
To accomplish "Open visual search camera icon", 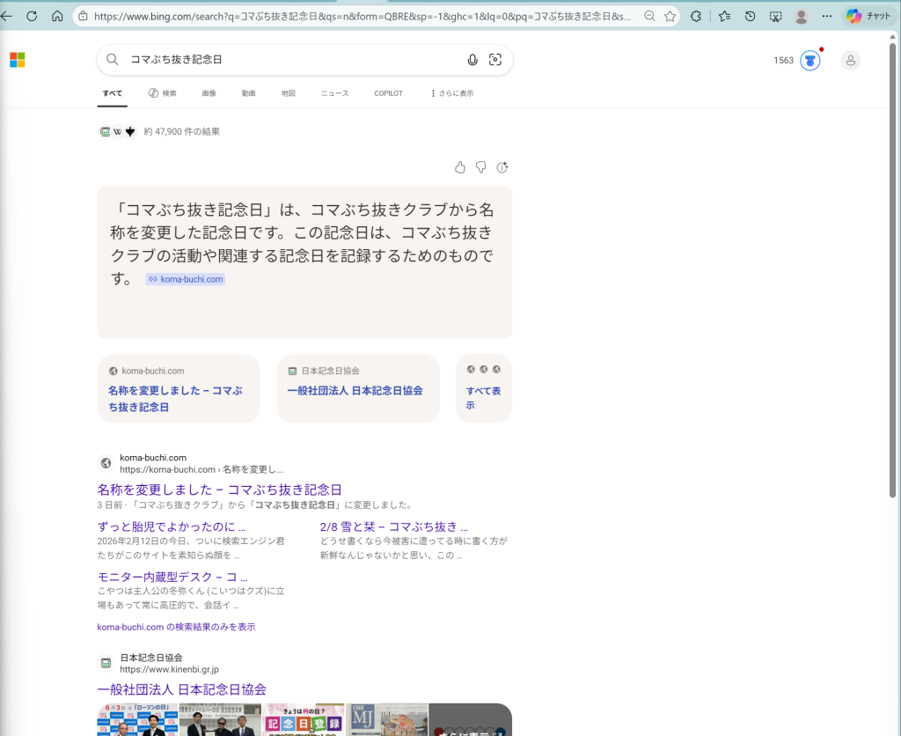I will pyautogui.click(x=495, y=60).
